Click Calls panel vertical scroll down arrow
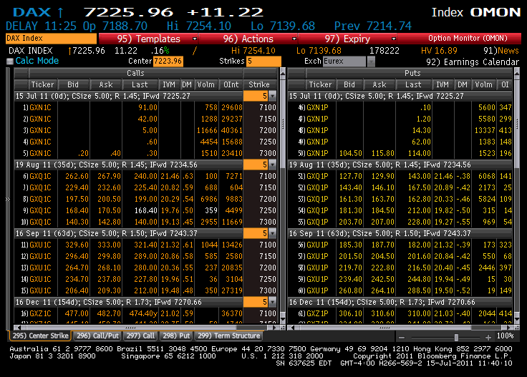This screenshot has width=527, height=377. click(283, 319)
